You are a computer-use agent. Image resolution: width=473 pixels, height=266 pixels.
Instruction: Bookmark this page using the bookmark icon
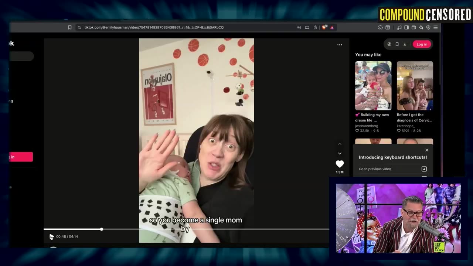click(69, 27)
